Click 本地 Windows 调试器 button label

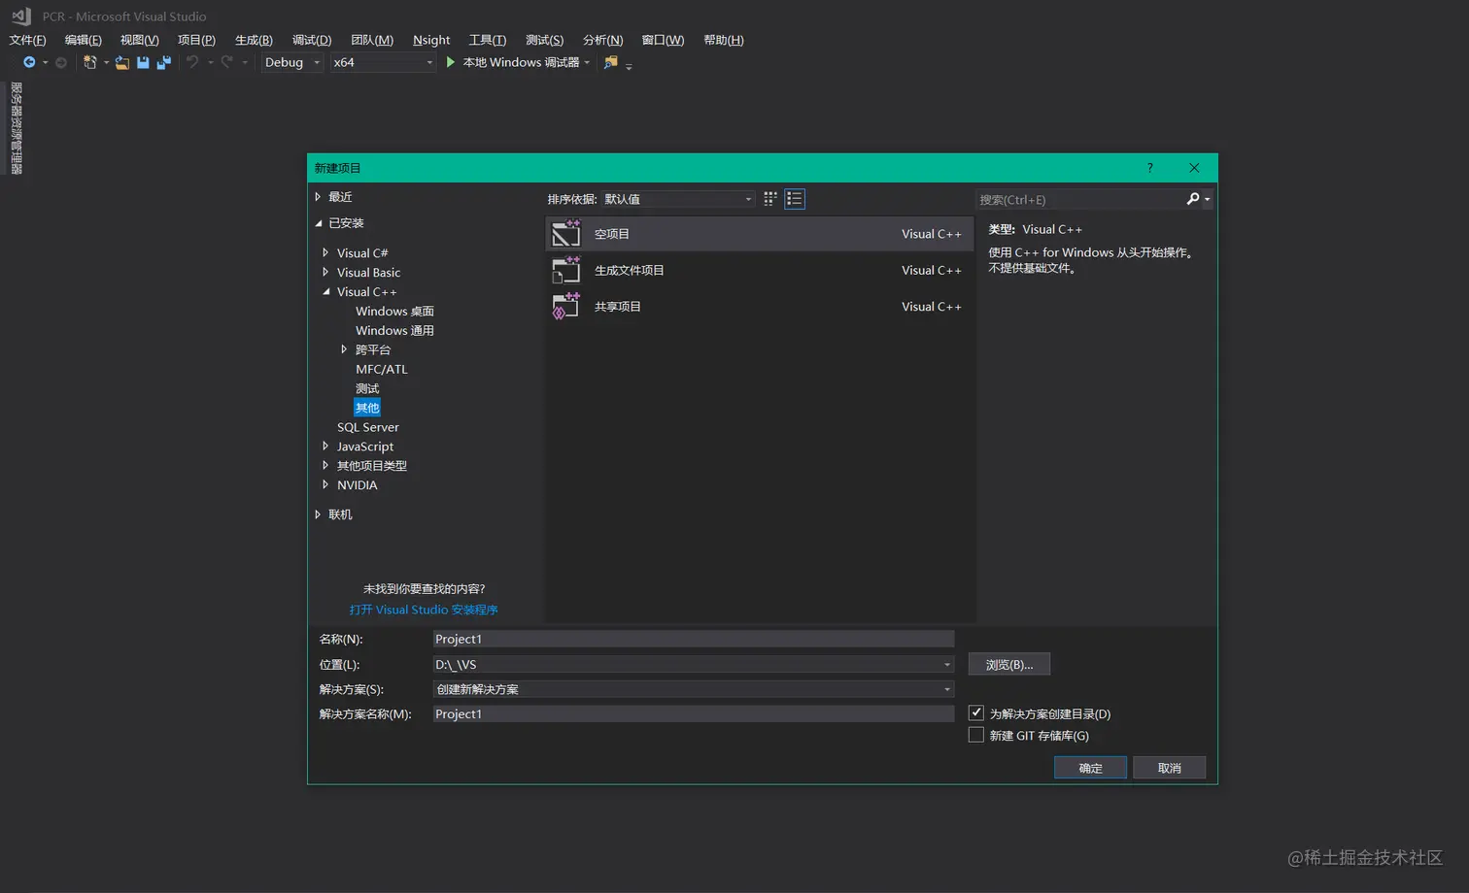tap(521, 62)
